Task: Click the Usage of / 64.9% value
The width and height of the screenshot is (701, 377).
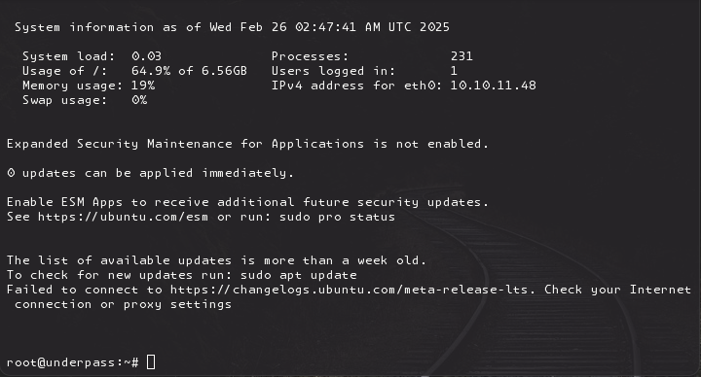Action: coord(189,71)
